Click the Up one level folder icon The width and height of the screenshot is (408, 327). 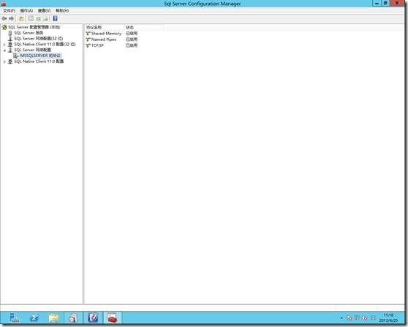20,18
